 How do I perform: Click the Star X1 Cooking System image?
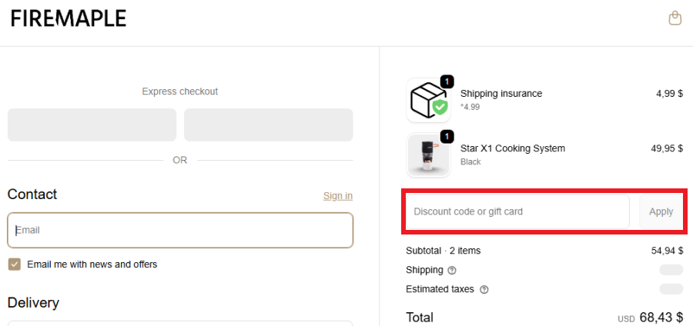click(x=428, y=155)
